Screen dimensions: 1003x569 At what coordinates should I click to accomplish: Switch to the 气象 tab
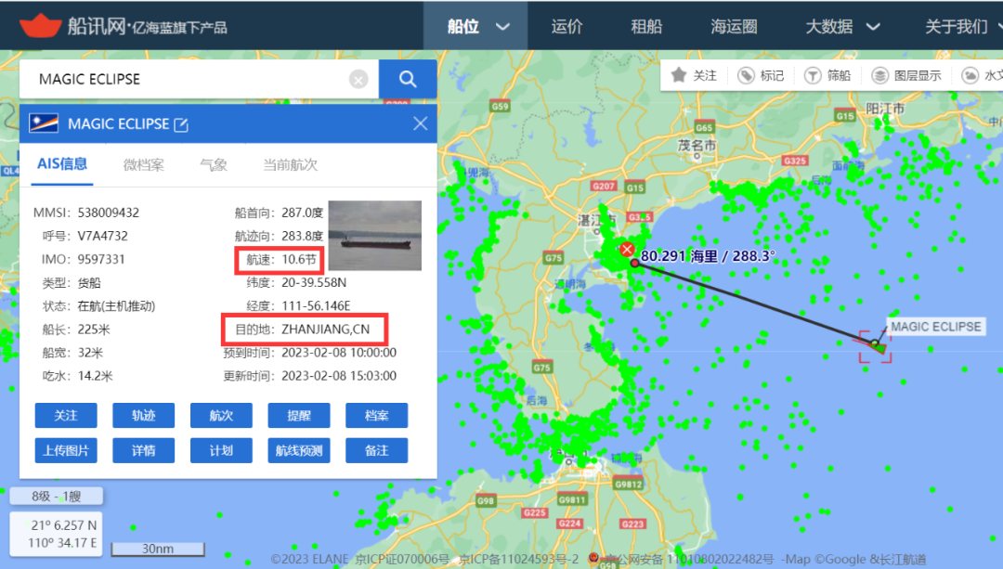point(214,164)
